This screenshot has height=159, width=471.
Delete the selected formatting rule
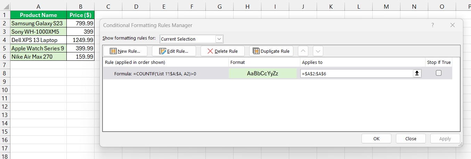click(222, 51)
